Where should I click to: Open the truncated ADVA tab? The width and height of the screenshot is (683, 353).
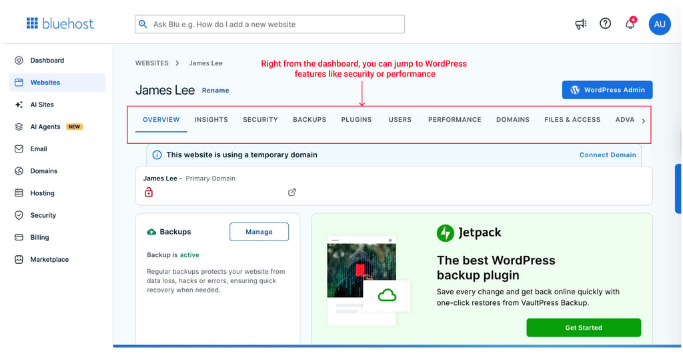tap(625, 119)
